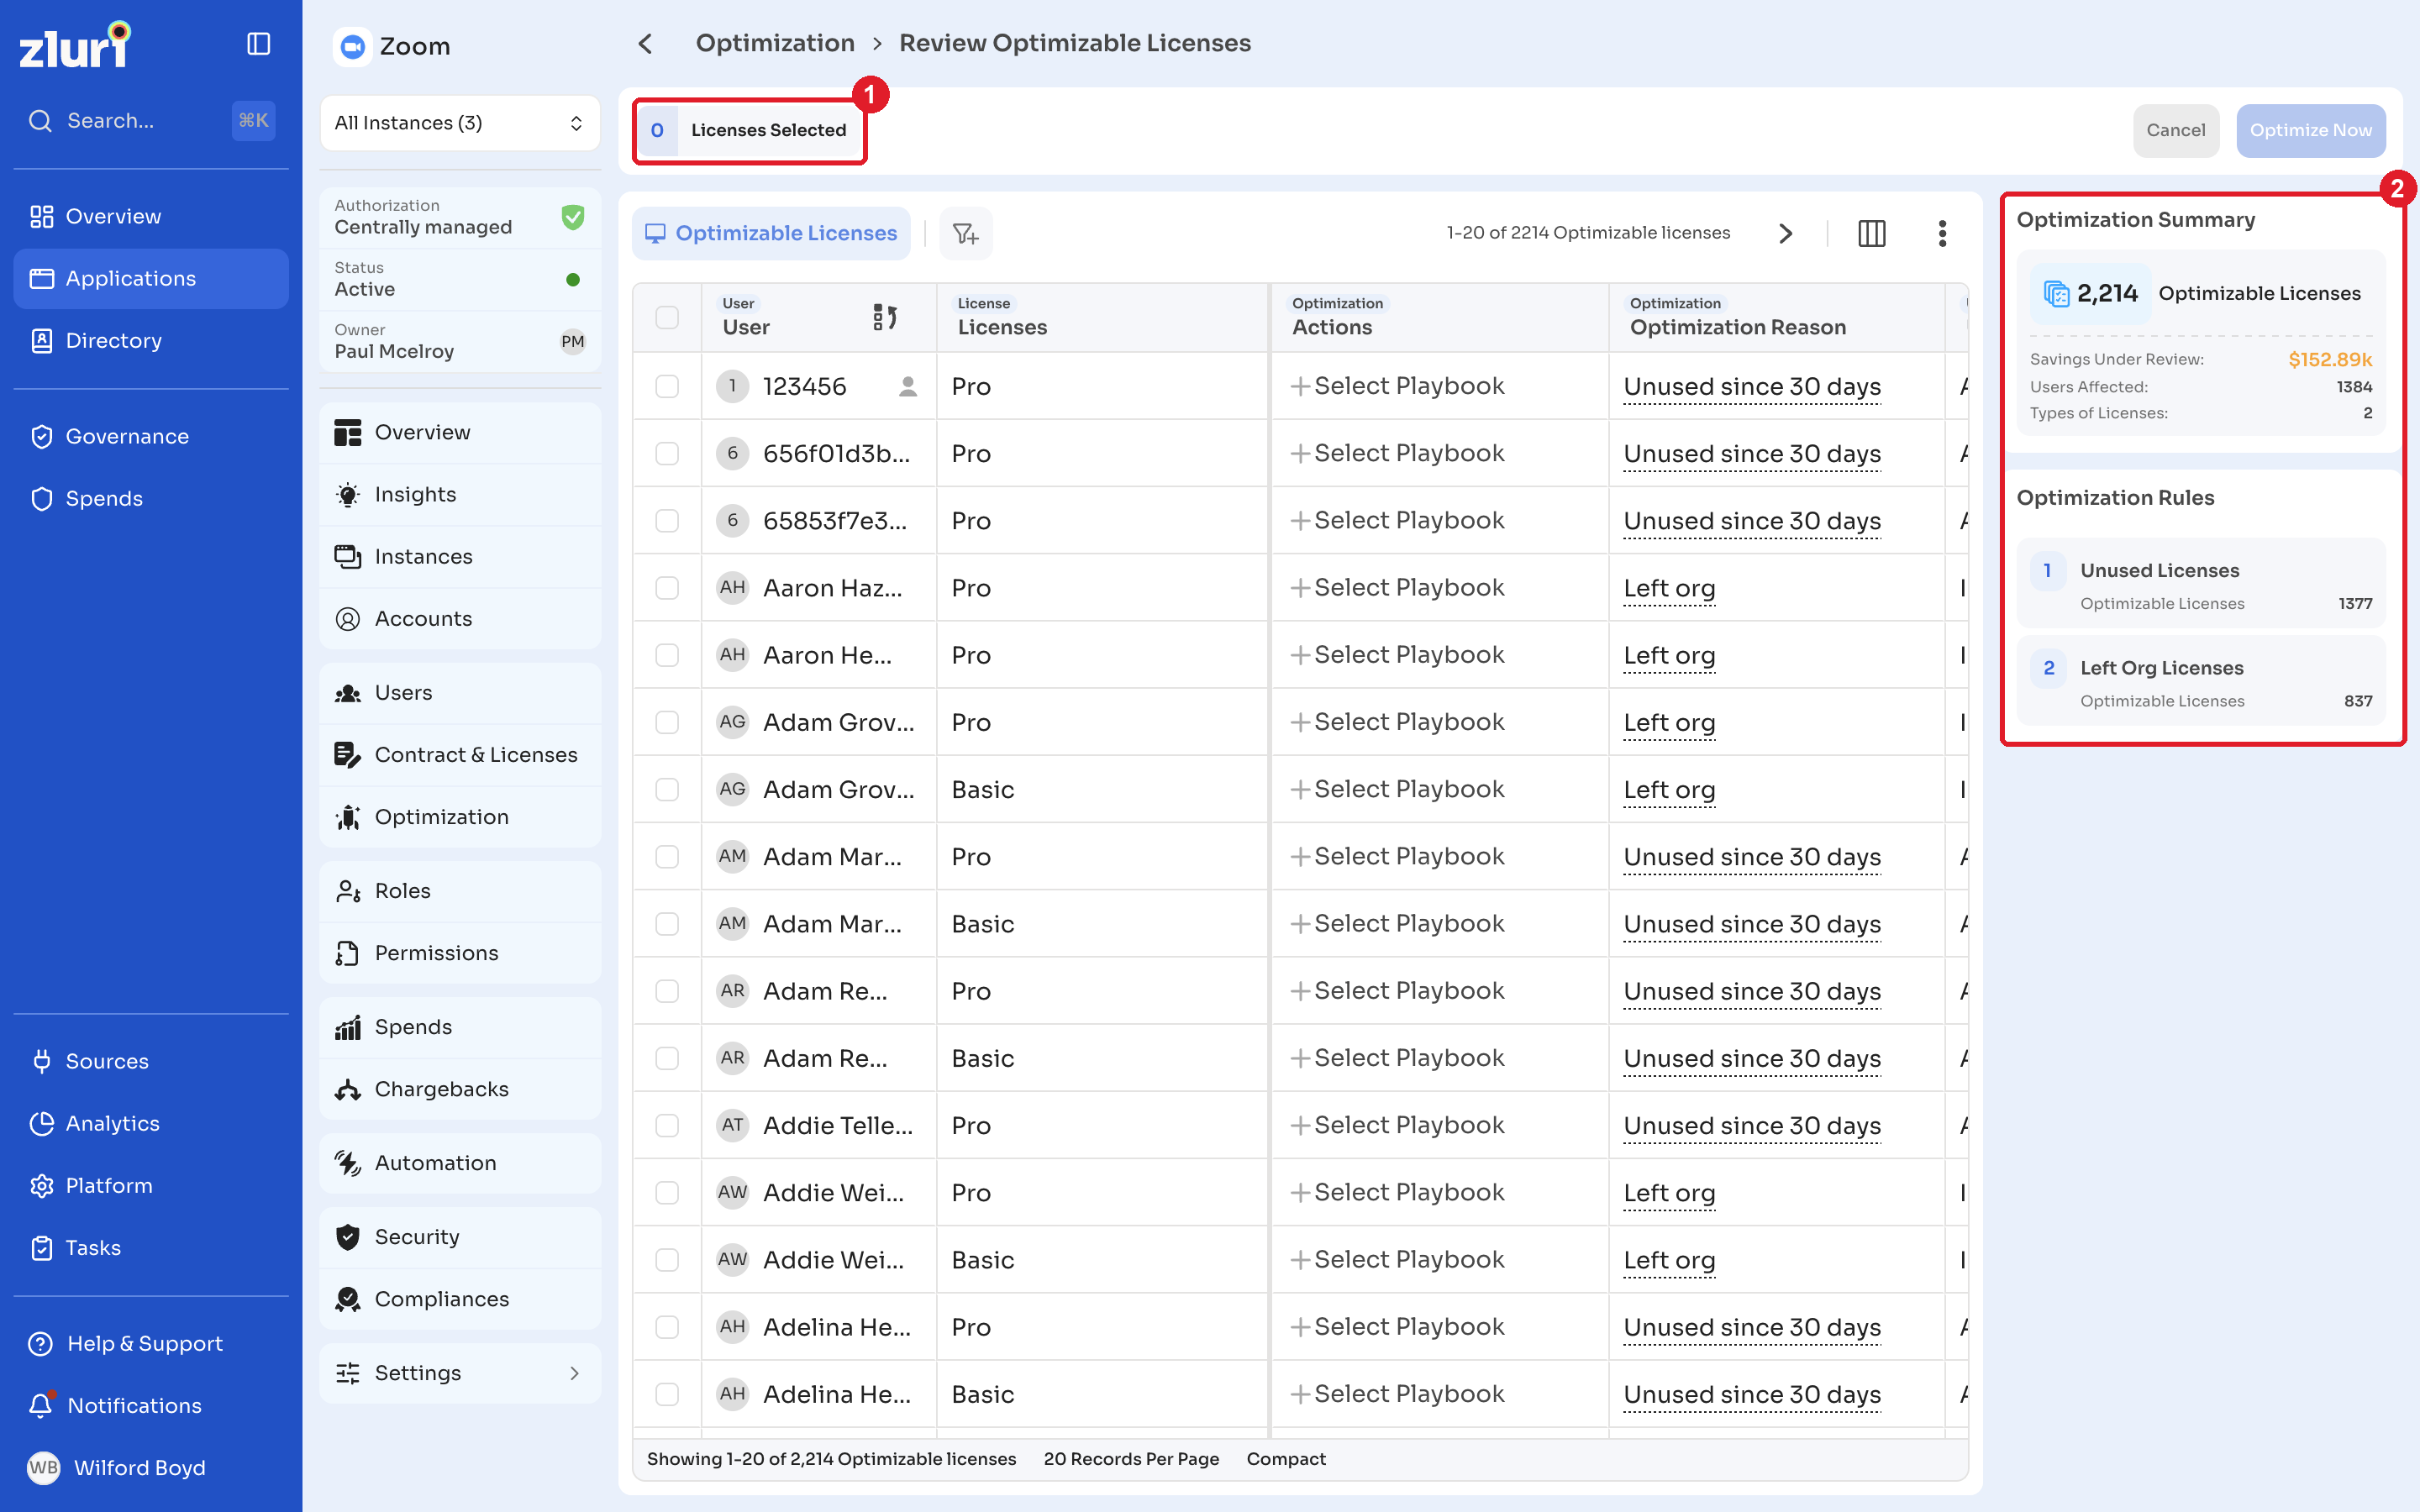Open the Permissions icon
The image size is (2420, 1512).
[348, 952]
